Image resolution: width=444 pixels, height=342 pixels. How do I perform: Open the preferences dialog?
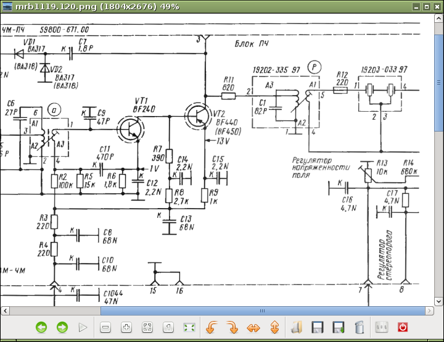click(381, 327)
